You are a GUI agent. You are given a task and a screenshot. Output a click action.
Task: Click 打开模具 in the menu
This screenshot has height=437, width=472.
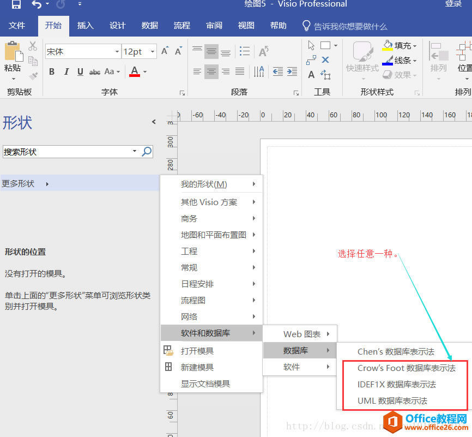tap(197, 351)
